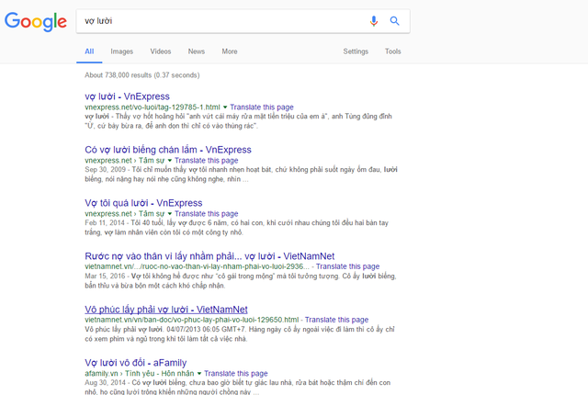Expand dropdown arrow under 'Có vợ lười biếng' result
The image size is (588, 395).
pyautogui.click(x=169, y=161)
